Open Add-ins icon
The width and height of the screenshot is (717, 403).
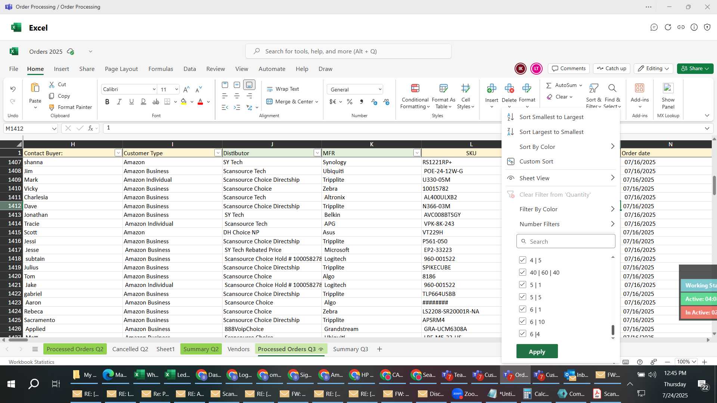(640, 88)
